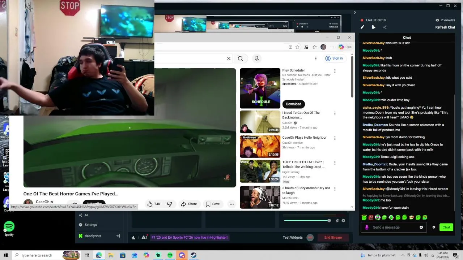Viewport: 463px width, 260px height.
Task: Click the F1 '25 Highlighter announcement banner
Action: pyautogui.click(x=190, y=237)
